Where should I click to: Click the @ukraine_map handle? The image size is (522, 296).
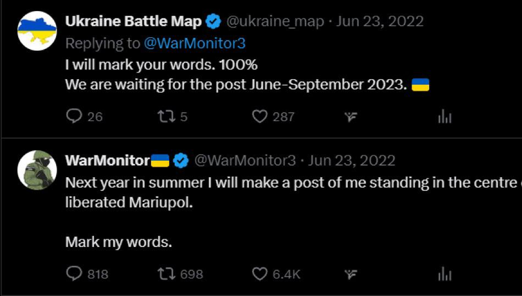click(x=275, y=22)
